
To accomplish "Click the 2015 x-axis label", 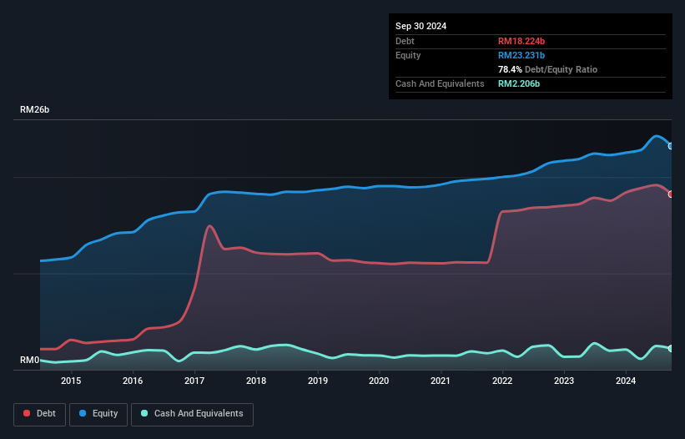I will point(71,381).
